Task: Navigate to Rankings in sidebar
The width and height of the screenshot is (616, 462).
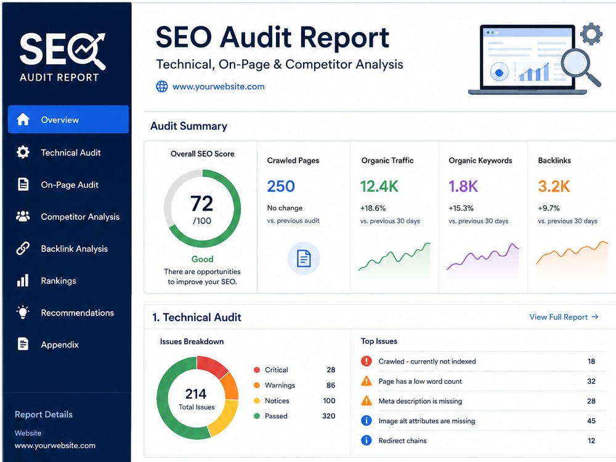Action: (x=68, y=280)
